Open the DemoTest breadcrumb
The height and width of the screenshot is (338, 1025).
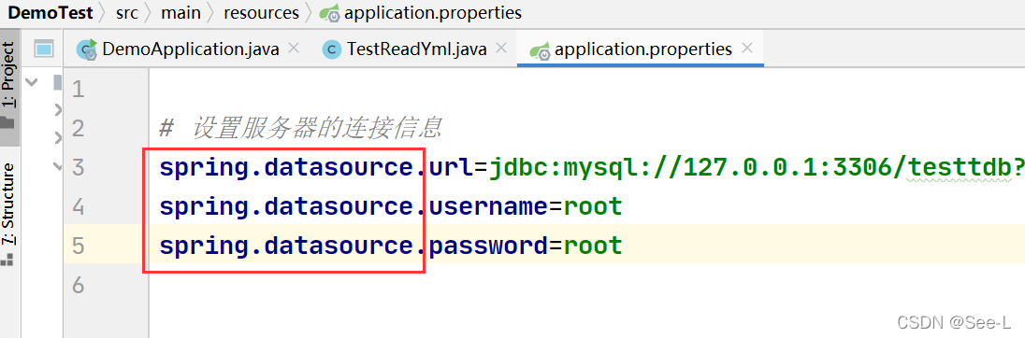[51, 12]
